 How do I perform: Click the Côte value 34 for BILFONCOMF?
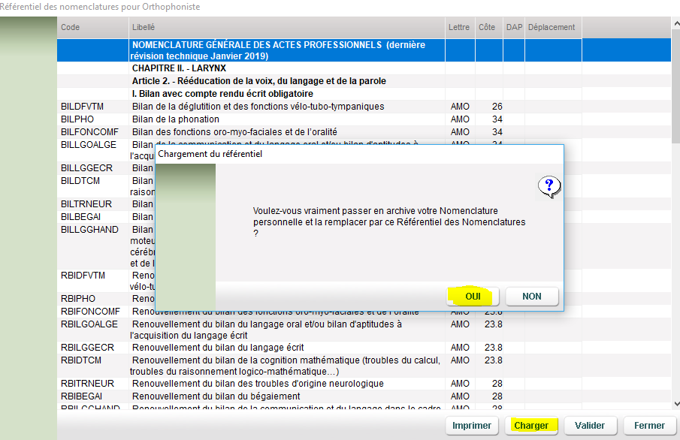click(x=497, y=132)
